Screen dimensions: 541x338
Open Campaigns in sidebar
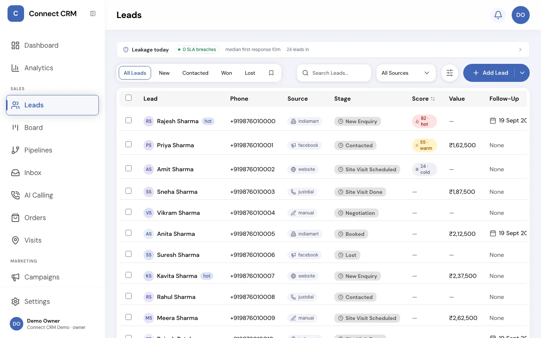(52, 277)
